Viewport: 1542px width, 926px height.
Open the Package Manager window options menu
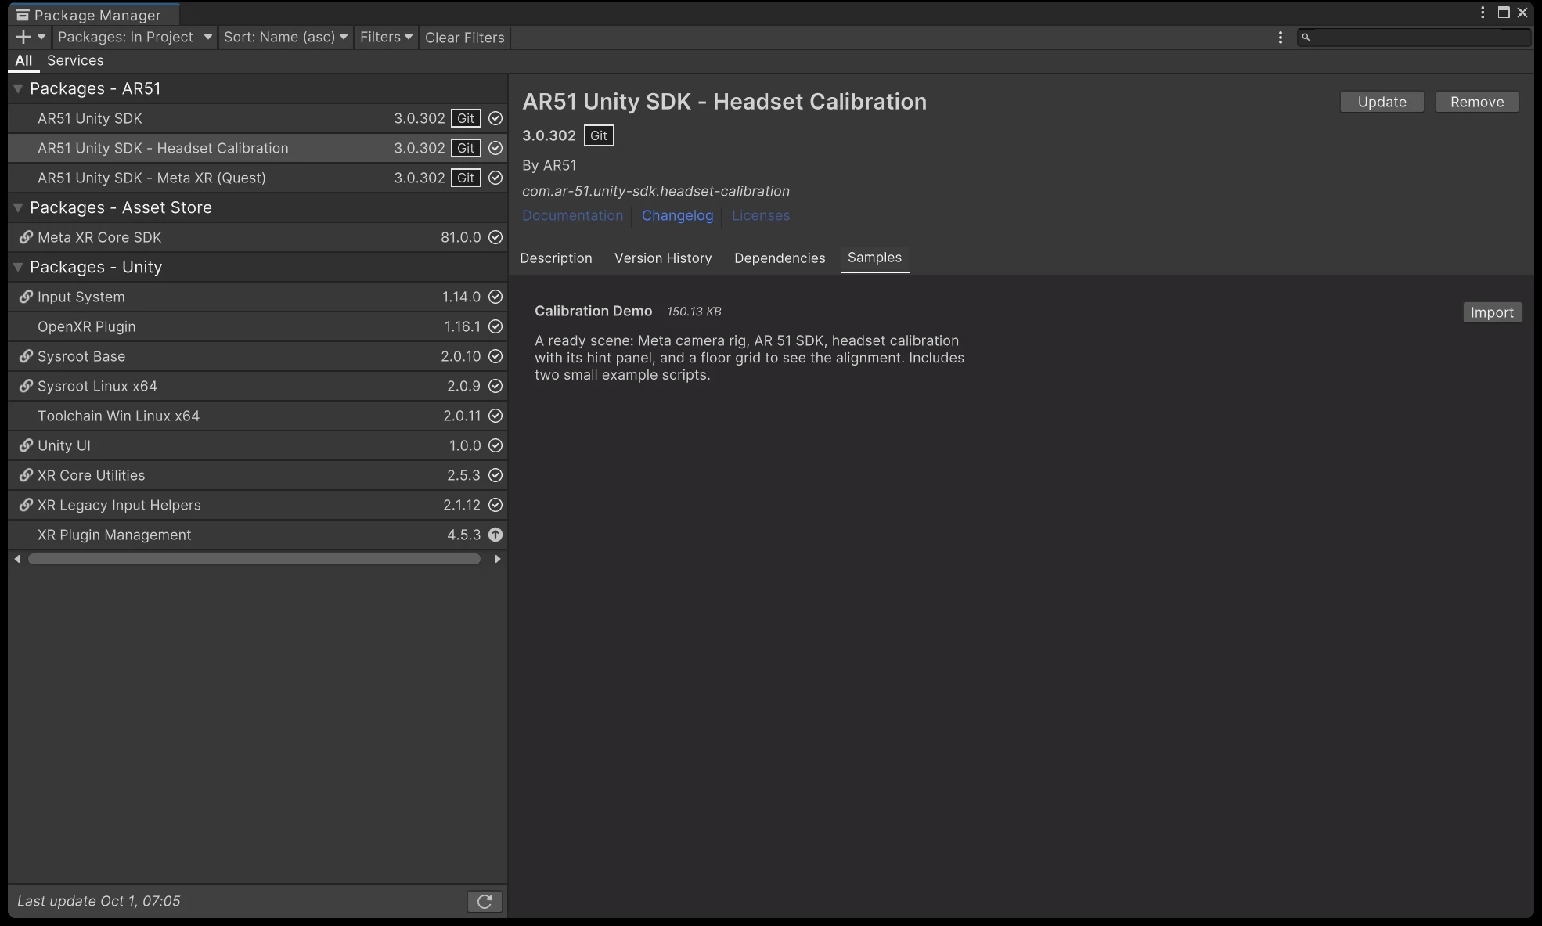(1483, 13)
